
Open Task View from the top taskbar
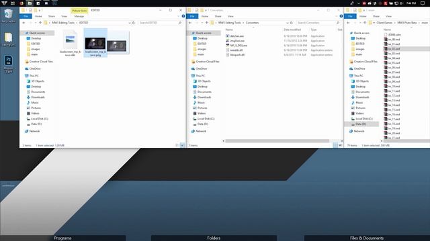pyautogui.click(x=13, y=3)
